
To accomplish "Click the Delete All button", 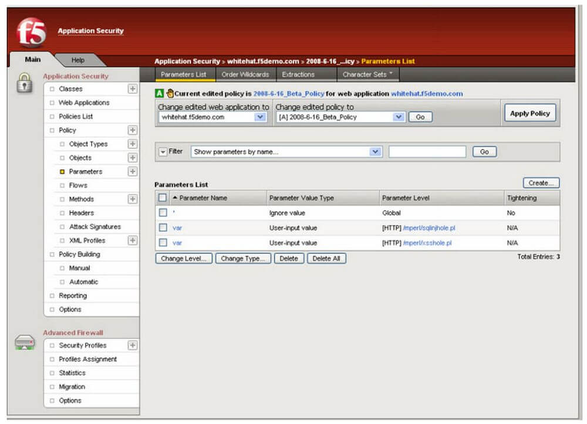I will (x=326, y=259).
